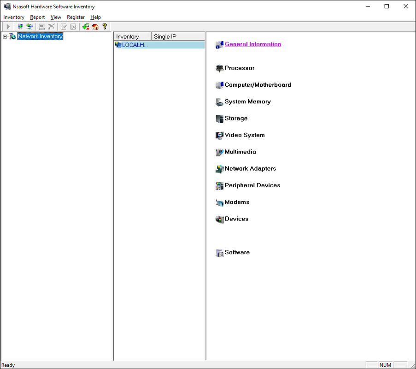Select the Network Inventory tree label
The width and height of the screenshot is (416, 369).
point(41,36)
